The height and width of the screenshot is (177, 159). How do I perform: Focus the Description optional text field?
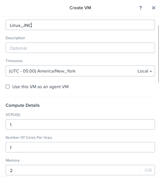80,48
